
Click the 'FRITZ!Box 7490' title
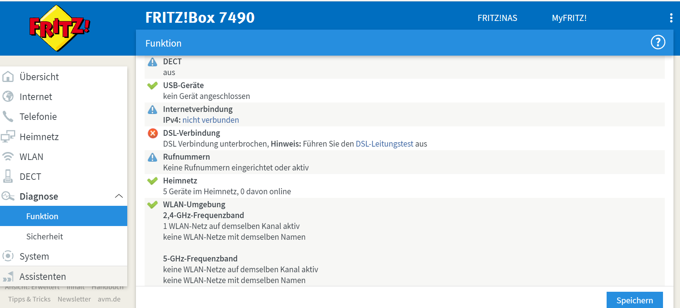click(x=200, y=17)
